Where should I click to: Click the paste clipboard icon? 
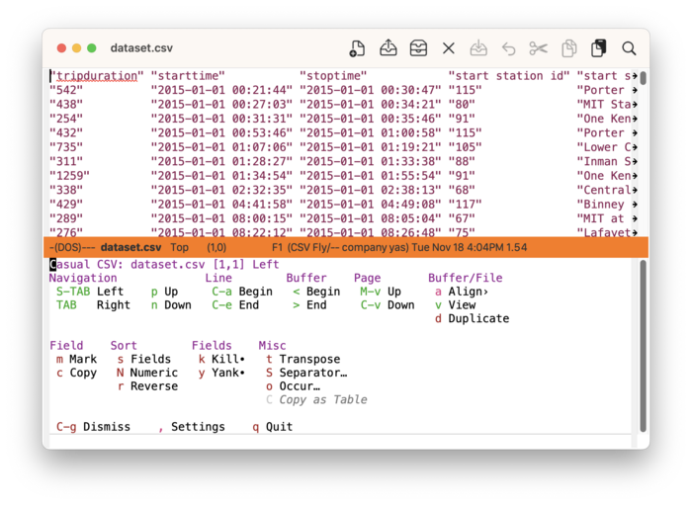(598, 48)
